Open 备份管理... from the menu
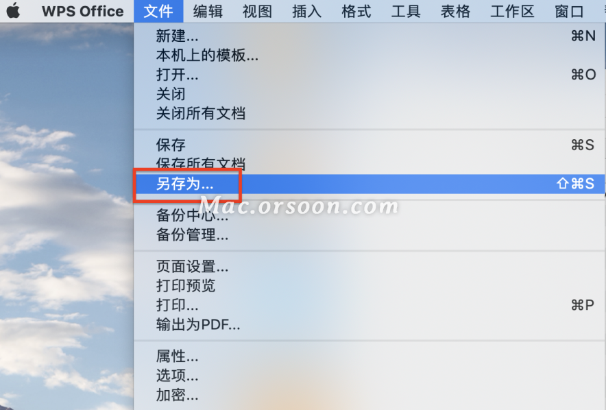The height and width of the screenshot is (410, 606). (369, 234)
